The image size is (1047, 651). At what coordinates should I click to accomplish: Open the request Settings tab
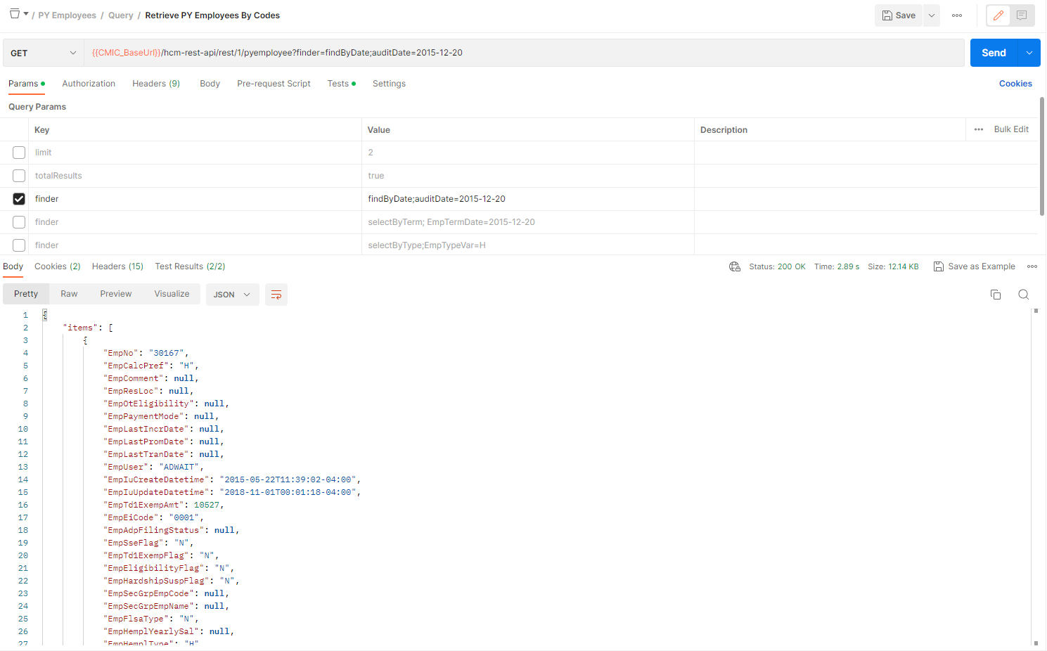[x=389, y=84]
